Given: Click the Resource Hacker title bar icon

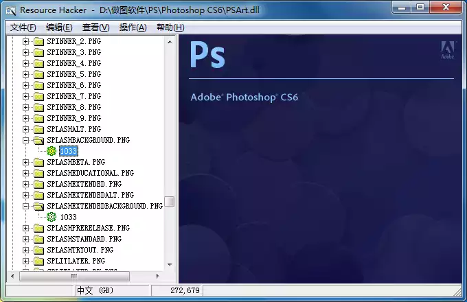Looking at the screenshot, I should click(x=11, y=10).
